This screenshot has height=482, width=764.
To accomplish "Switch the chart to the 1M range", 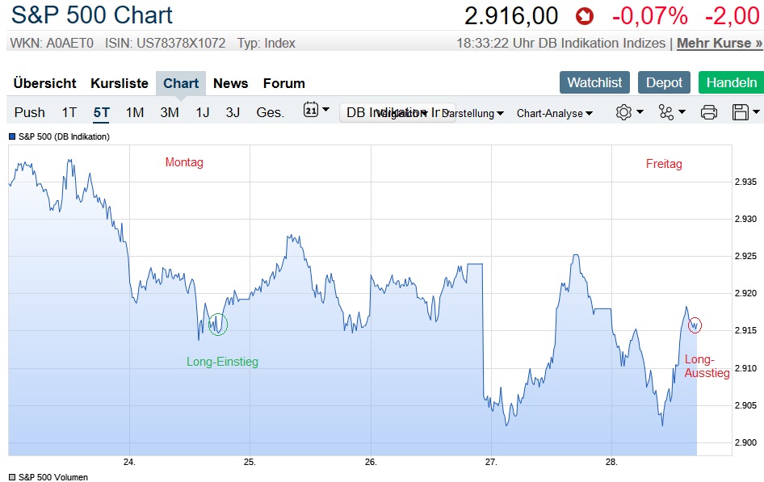I will pyautogui.click(x=135, y=112).
